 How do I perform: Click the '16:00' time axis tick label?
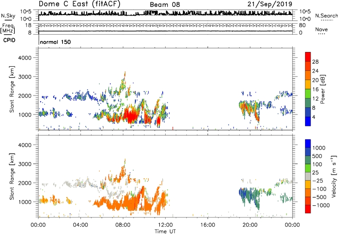[207, 225]
